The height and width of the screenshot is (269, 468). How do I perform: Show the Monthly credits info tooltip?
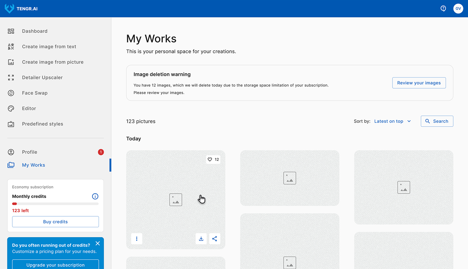click(95, 196)
